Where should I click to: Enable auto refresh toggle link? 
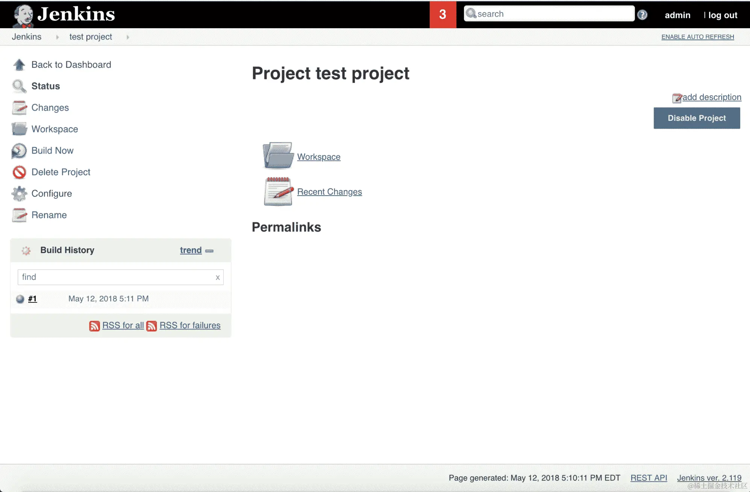[x=697, y=37]
